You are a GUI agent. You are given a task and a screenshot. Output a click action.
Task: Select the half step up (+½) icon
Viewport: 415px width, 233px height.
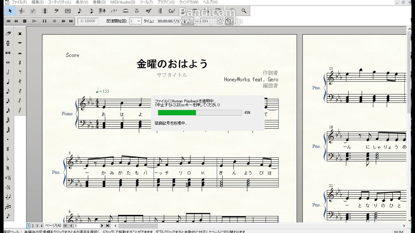pyautogui.click(x=8, y=178)
